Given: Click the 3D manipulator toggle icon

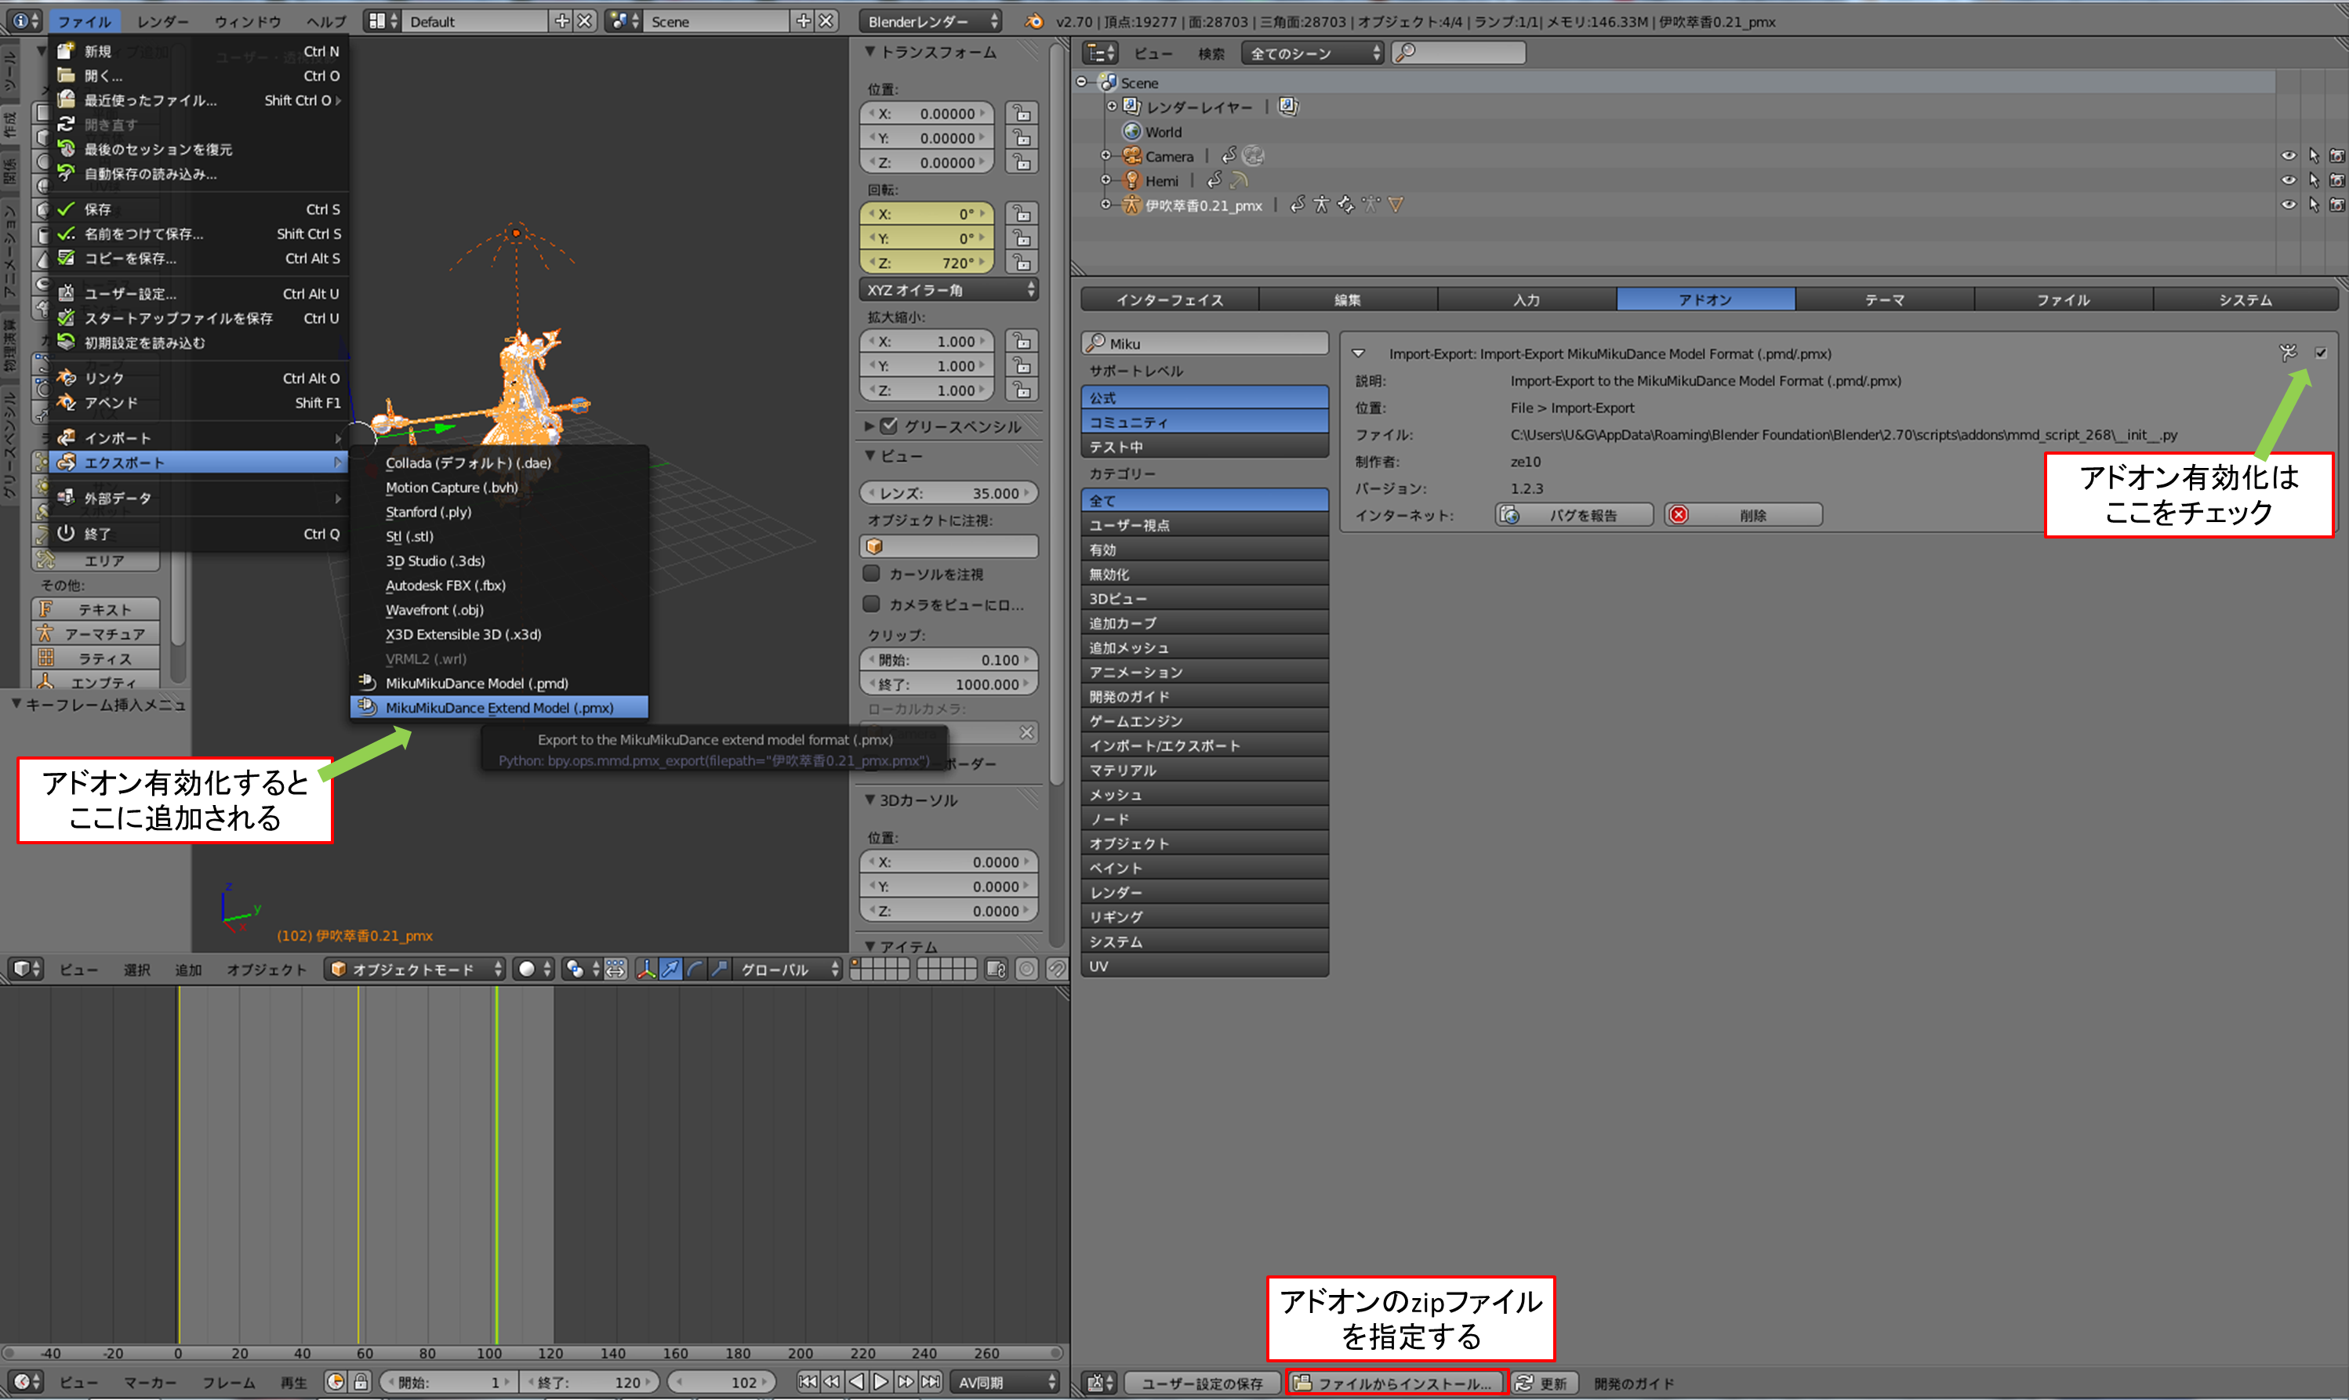Looking at the screenshot, I should [646, 969].
